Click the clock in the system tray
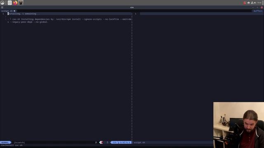The image size is (264, 148). click(x=259, y=3)
